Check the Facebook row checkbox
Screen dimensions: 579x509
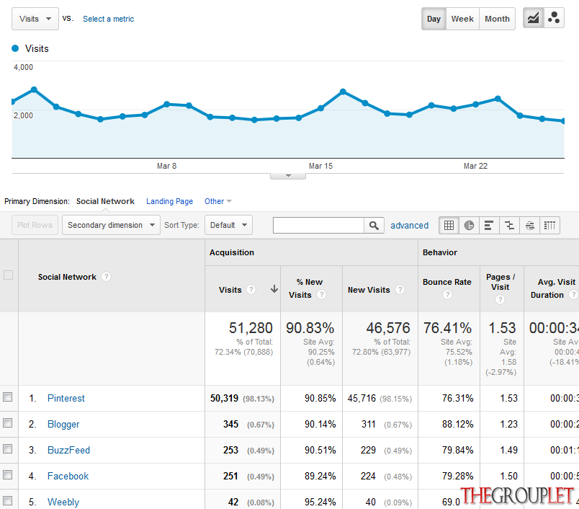8,474
